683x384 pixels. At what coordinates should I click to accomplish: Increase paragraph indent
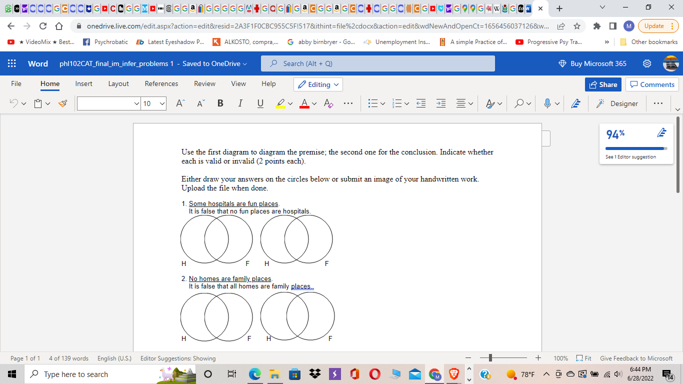click(x=441, y=103)
